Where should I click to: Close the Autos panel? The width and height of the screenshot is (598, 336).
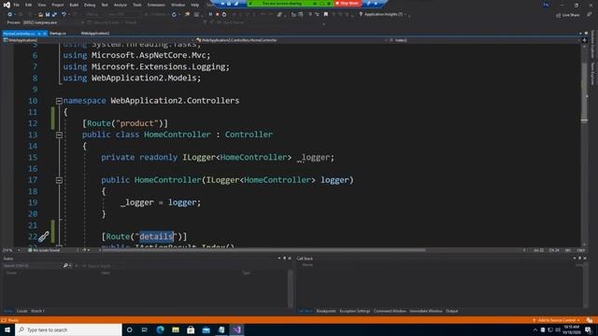[290, 259]
